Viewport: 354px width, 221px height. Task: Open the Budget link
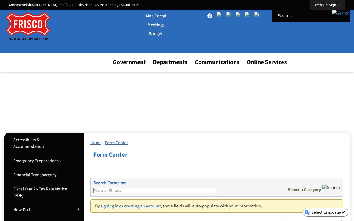pyautogui.click(x=156, y=34)
